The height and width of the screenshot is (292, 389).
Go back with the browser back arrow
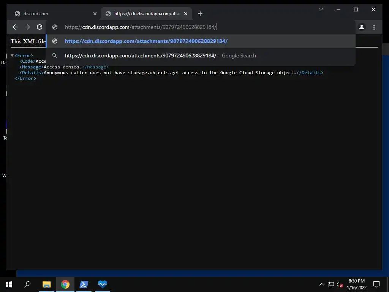point(15,27)
